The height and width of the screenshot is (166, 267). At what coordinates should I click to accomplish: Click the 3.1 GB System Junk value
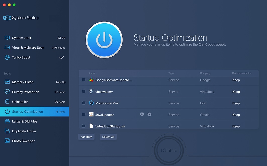(61, 38)
